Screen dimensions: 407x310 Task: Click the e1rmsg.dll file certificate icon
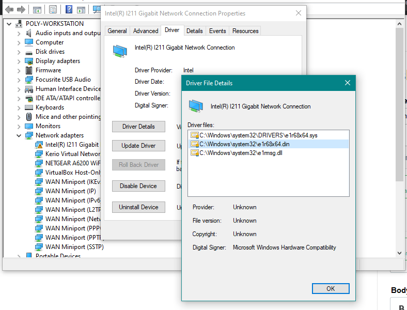[x=194, y=153]
